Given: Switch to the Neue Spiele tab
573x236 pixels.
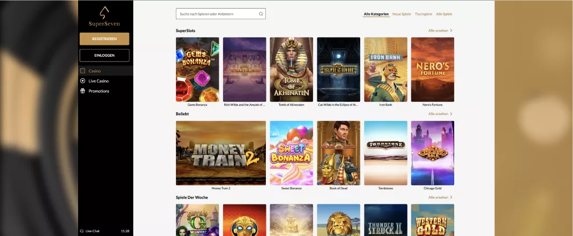Looking at the screenshot, I should [x=402, y=14].
